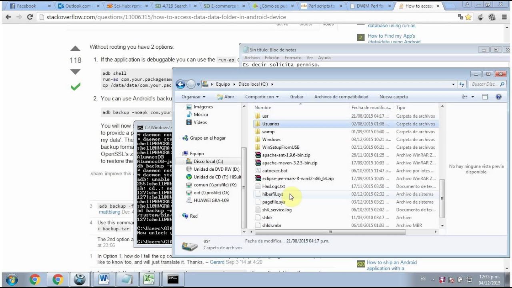Select Música in the navigation pane
The height and width of the screenshot is (288, 512).
tap(196, 114)
